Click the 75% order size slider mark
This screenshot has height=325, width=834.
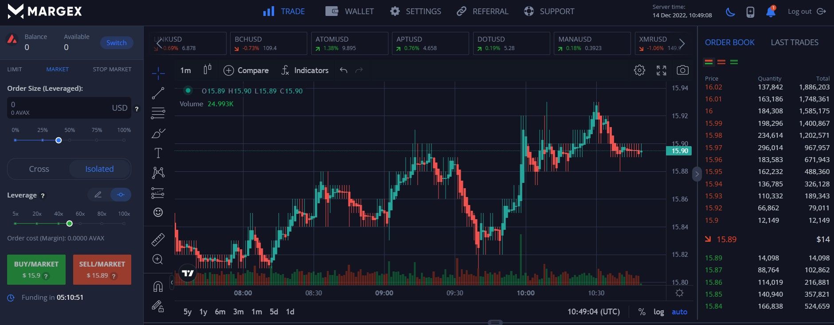point(97,140)
